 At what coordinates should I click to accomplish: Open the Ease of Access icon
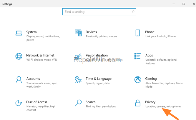(19, 103)
